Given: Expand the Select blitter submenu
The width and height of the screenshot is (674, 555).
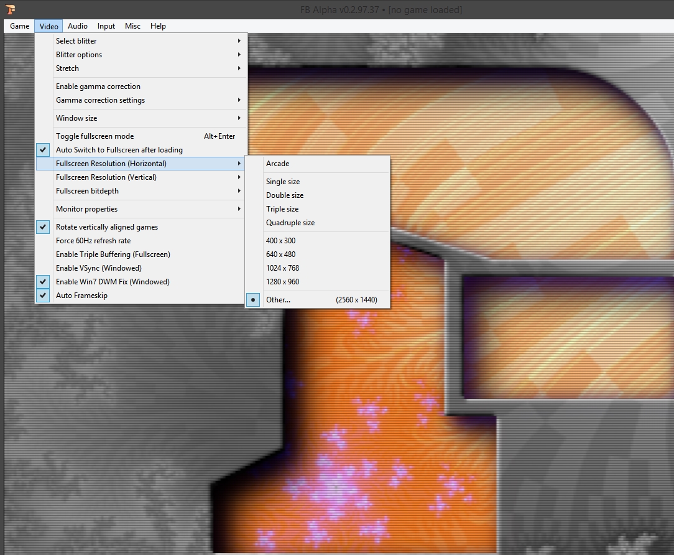Looking at the screenshot, I should (141, 41).
